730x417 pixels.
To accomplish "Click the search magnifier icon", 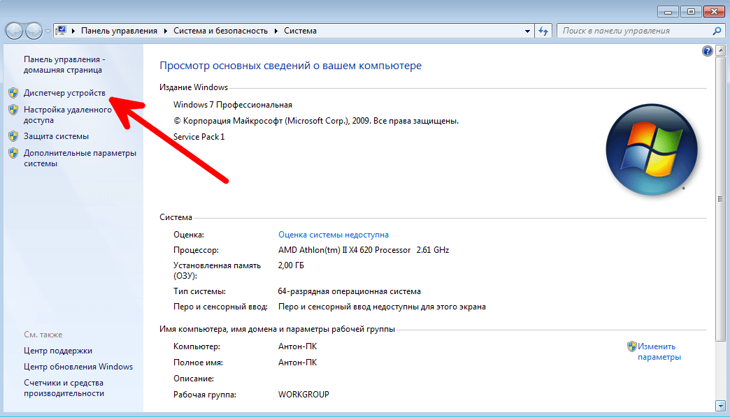I will (717, 31).
